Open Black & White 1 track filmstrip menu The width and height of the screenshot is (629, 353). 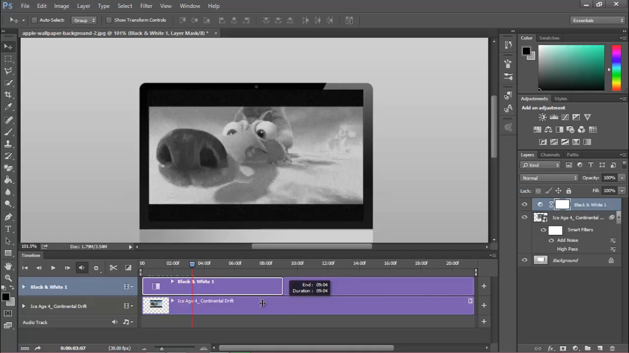pos(128,287)
